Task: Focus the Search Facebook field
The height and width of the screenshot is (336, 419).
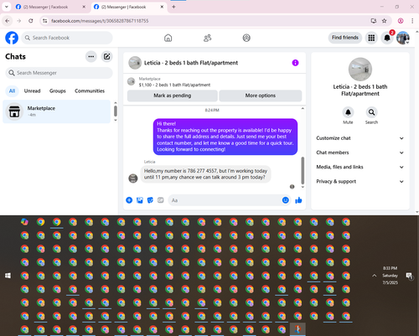Action: [x=67, y=38]
